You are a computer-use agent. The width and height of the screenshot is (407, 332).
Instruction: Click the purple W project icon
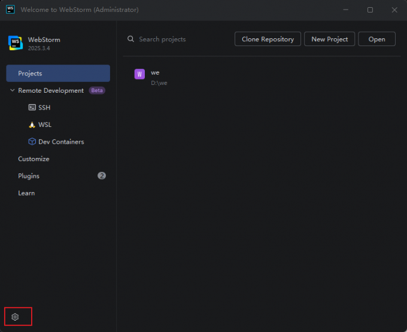(x=139, y=74)
